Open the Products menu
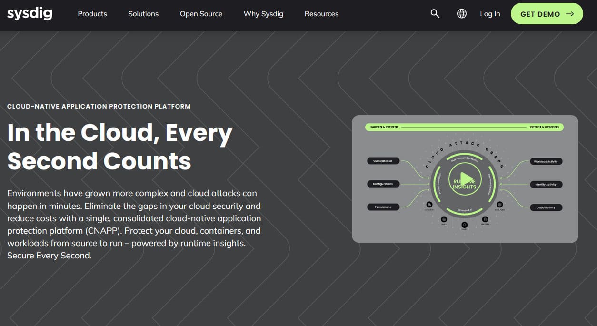Image resolution: width=597 pixels, height=326 pixels. [92, 14]
